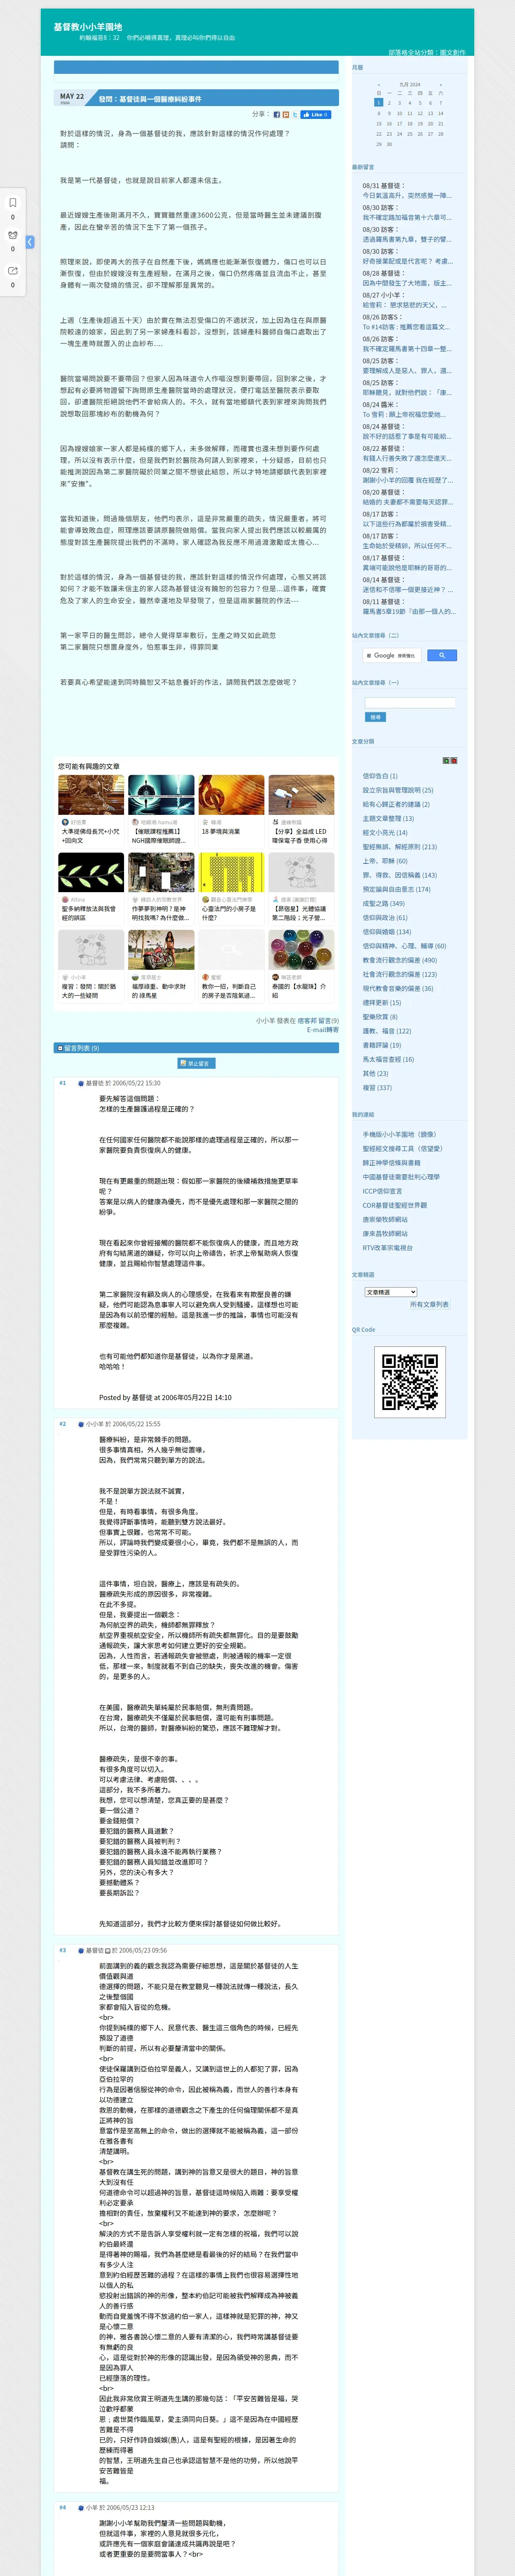Select date 1 in the calendar
The width and height of the screenshot is (515, 2576).
click(378, 103)
